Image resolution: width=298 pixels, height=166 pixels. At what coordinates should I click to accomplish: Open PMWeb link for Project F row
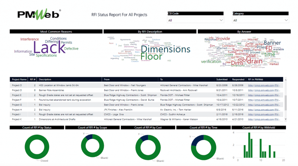click(x=264, y=100)
